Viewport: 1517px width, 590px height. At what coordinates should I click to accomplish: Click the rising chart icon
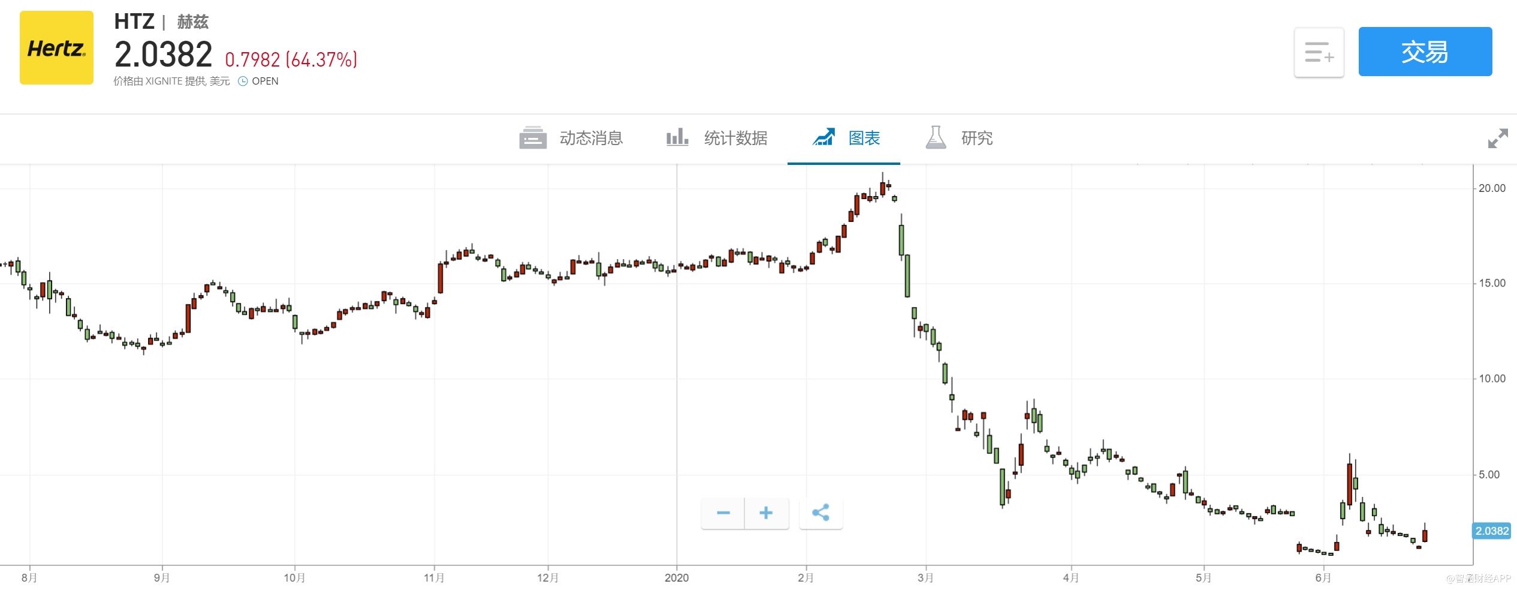pos(824,137)
